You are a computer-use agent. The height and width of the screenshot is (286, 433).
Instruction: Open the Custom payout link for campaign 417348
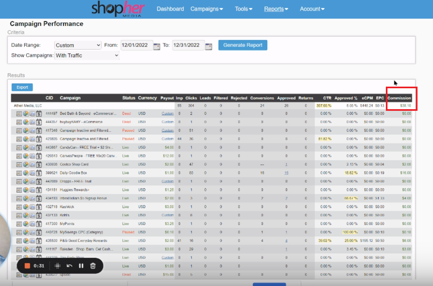[x=168, y=130]
